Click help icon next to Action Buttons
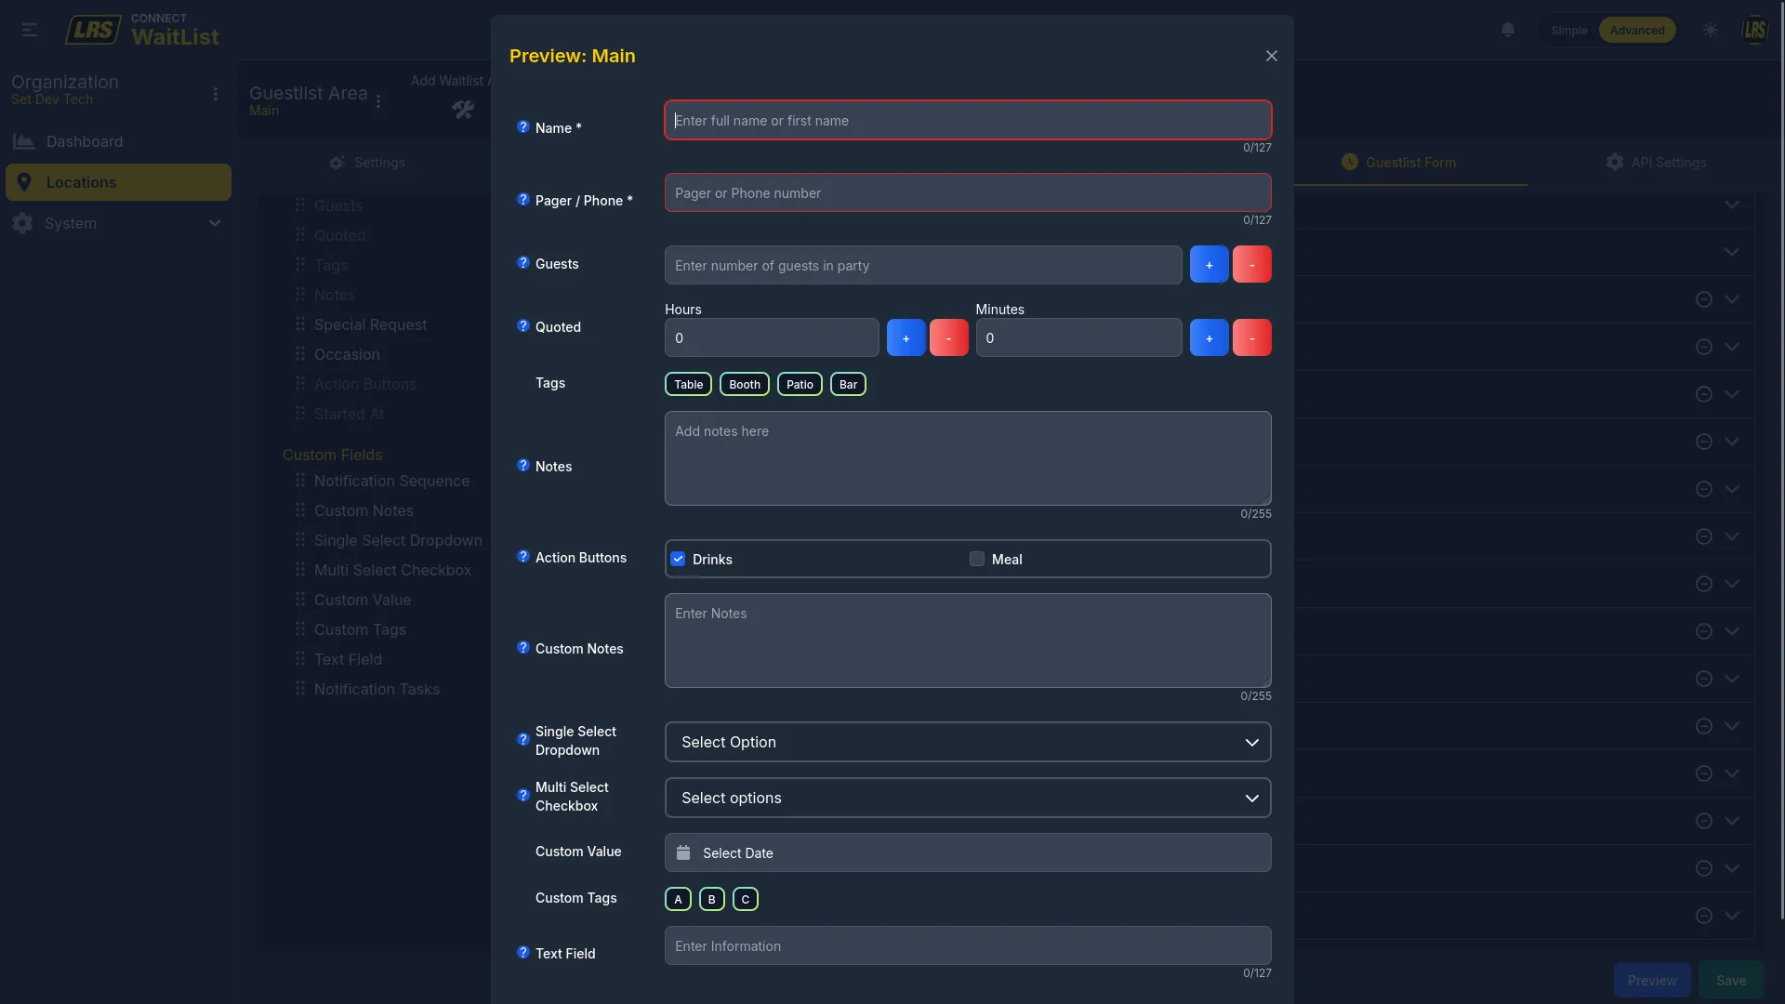The width and height of the screenshot is (1785, 1004). [x=523, y=557]
